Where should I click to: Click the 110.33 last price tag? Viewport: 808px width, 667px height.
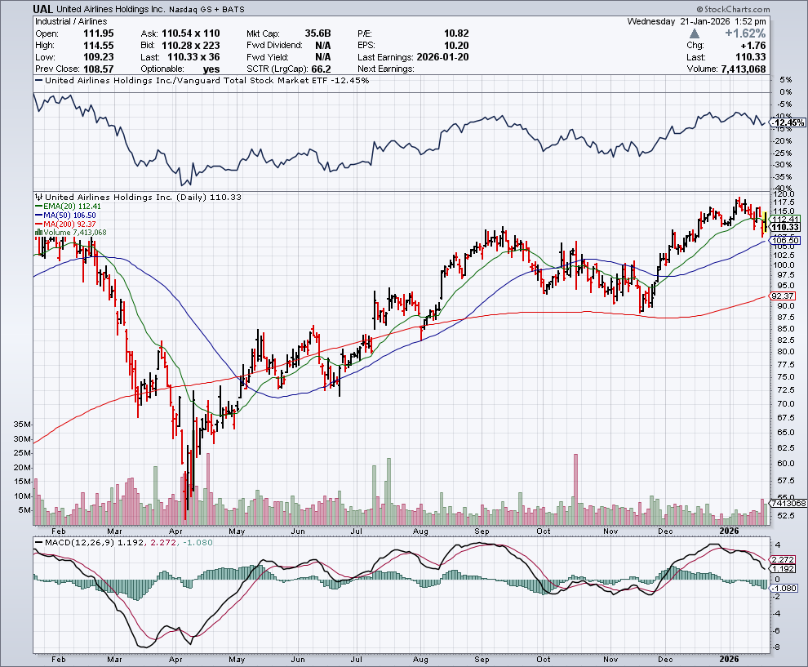[x=783, y=227]
